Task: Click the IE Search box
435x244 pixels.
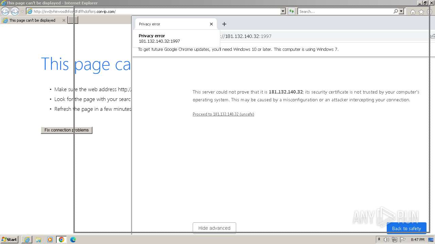Action: click(346, 12)
